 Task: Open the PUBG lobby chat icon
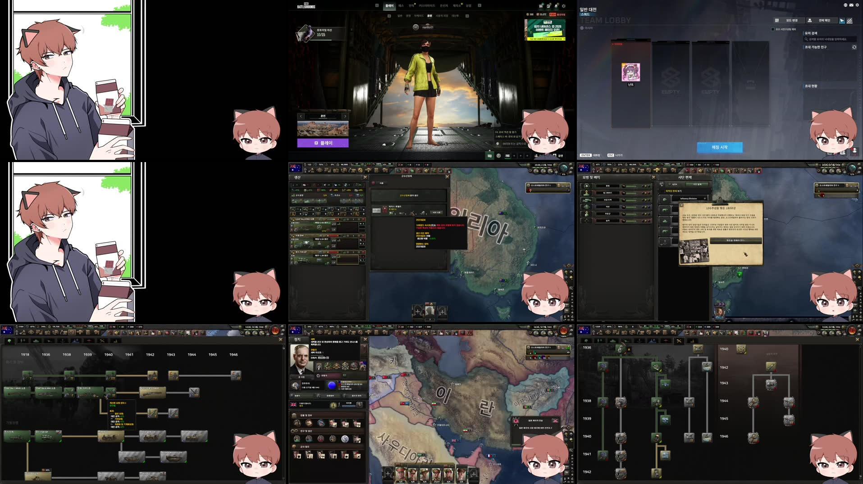[489, 156]
